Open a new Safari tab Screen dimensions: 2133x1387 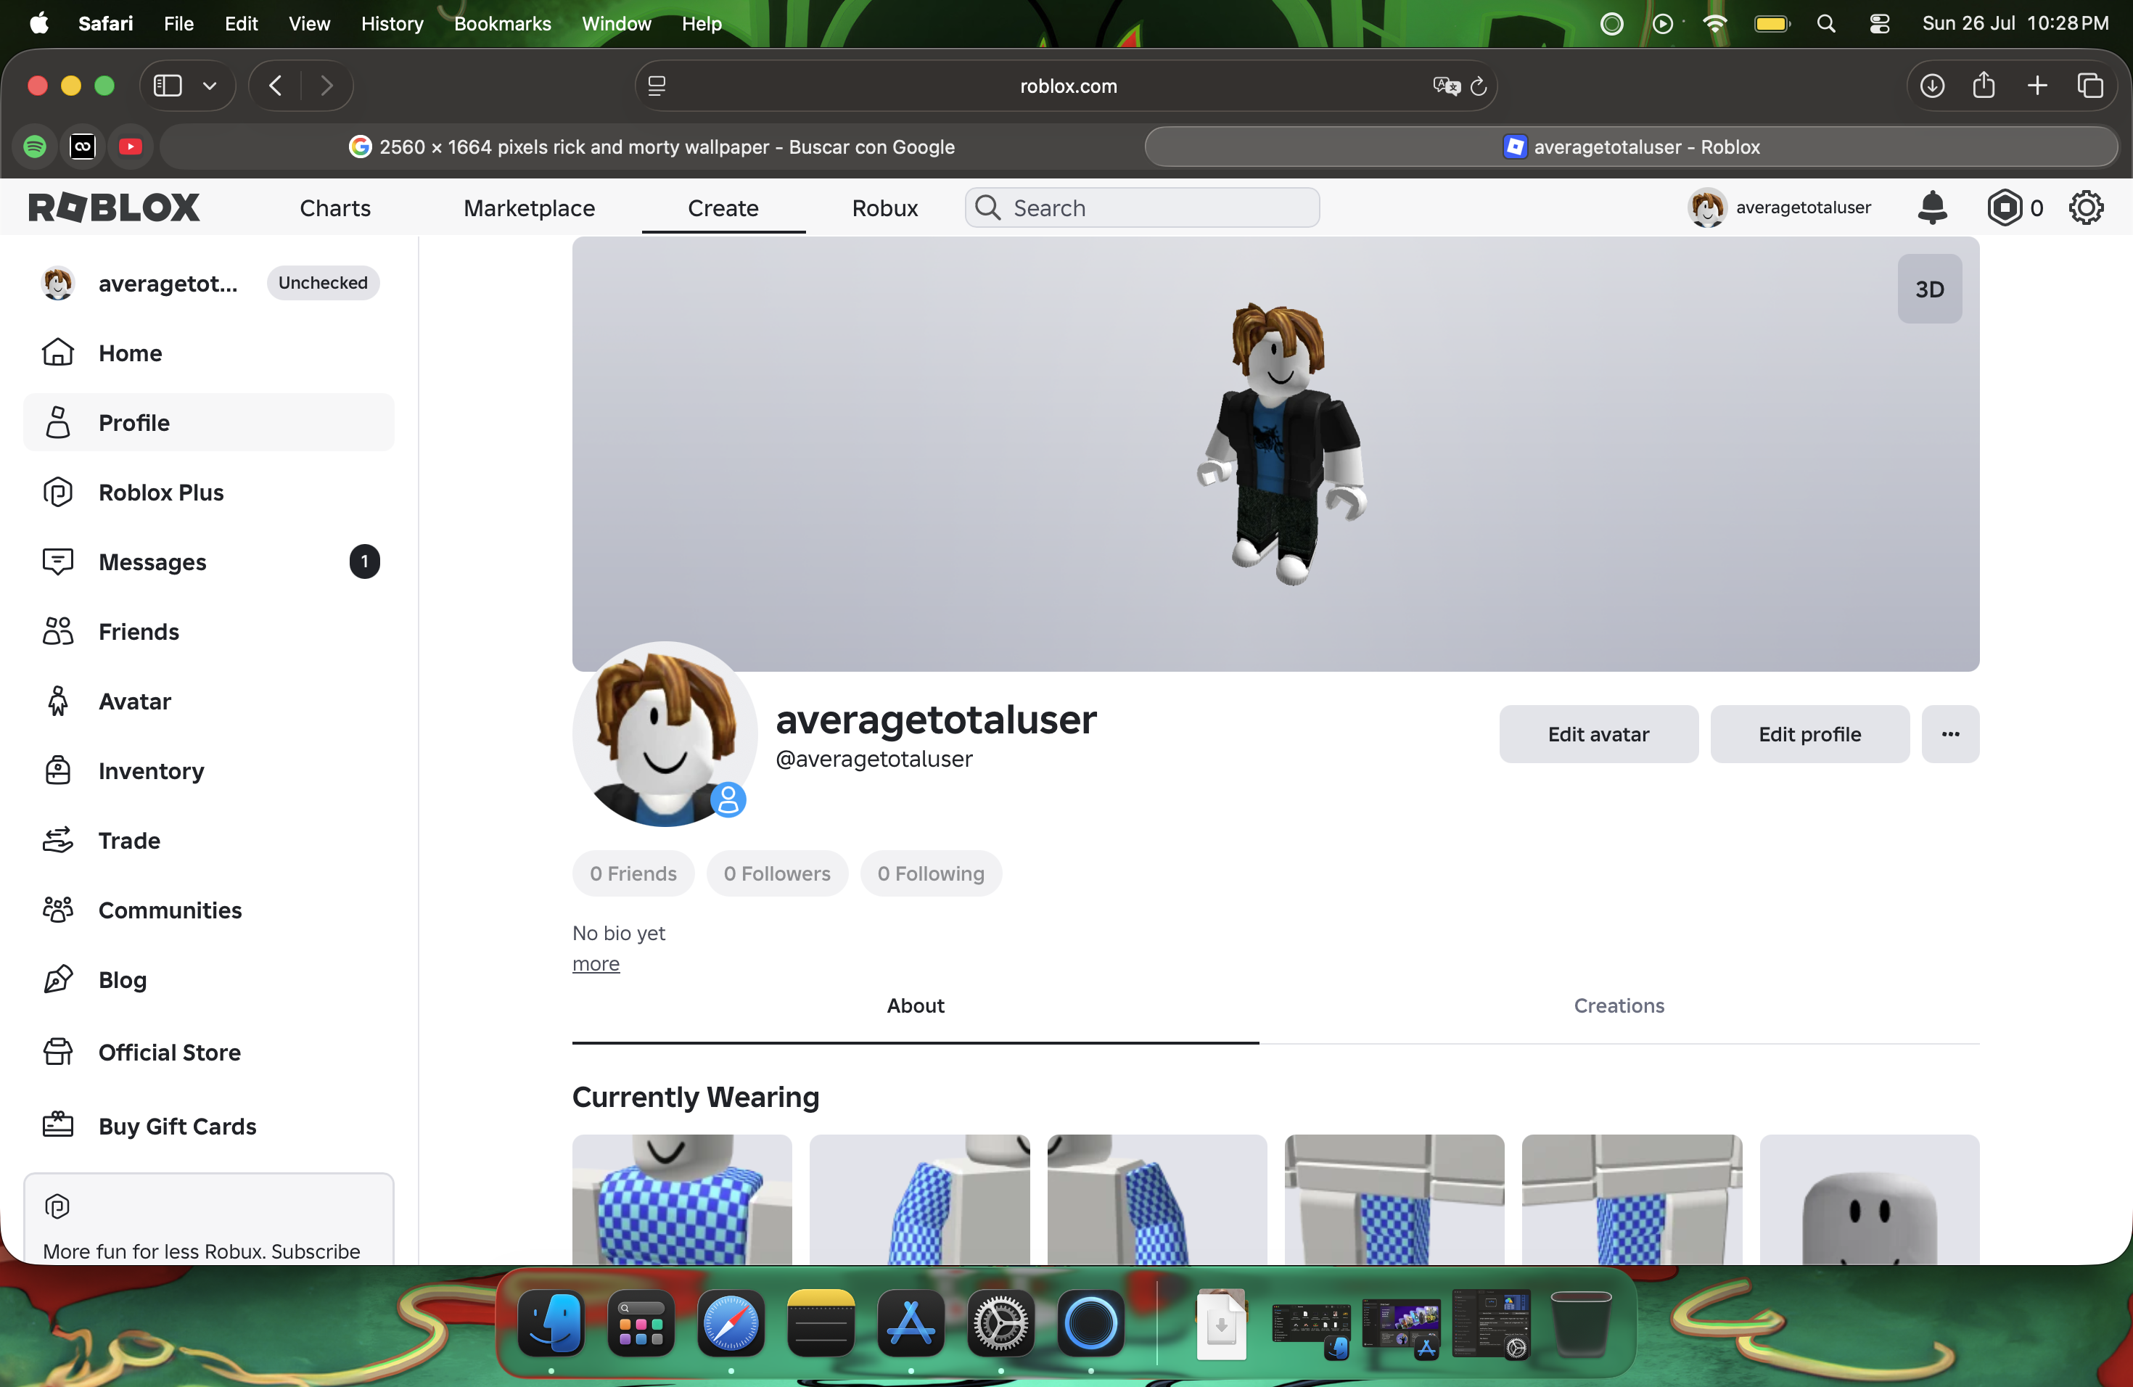pyautogui.click(x=2037, y=86)
